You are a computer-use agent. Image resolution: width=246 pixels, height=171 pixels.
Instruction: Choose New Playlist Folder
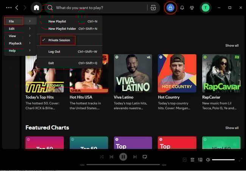click(x=70, y=29)
